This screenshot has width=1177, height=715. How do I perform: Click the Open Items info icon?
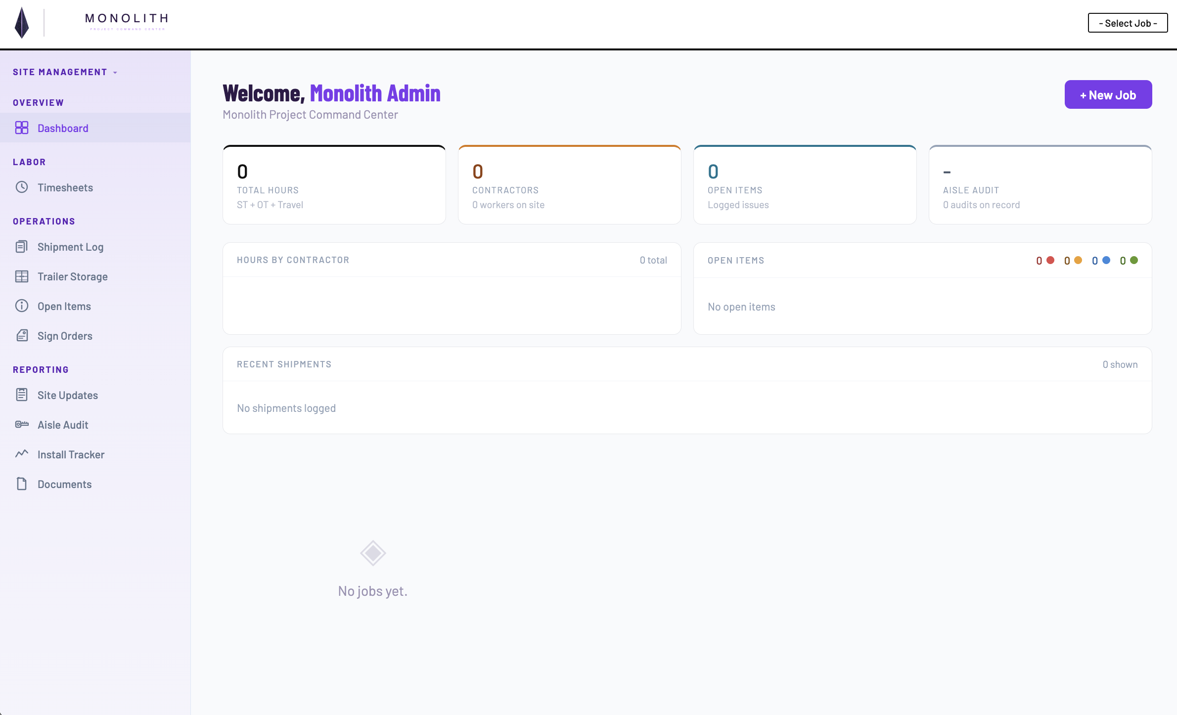coord(22,306)
